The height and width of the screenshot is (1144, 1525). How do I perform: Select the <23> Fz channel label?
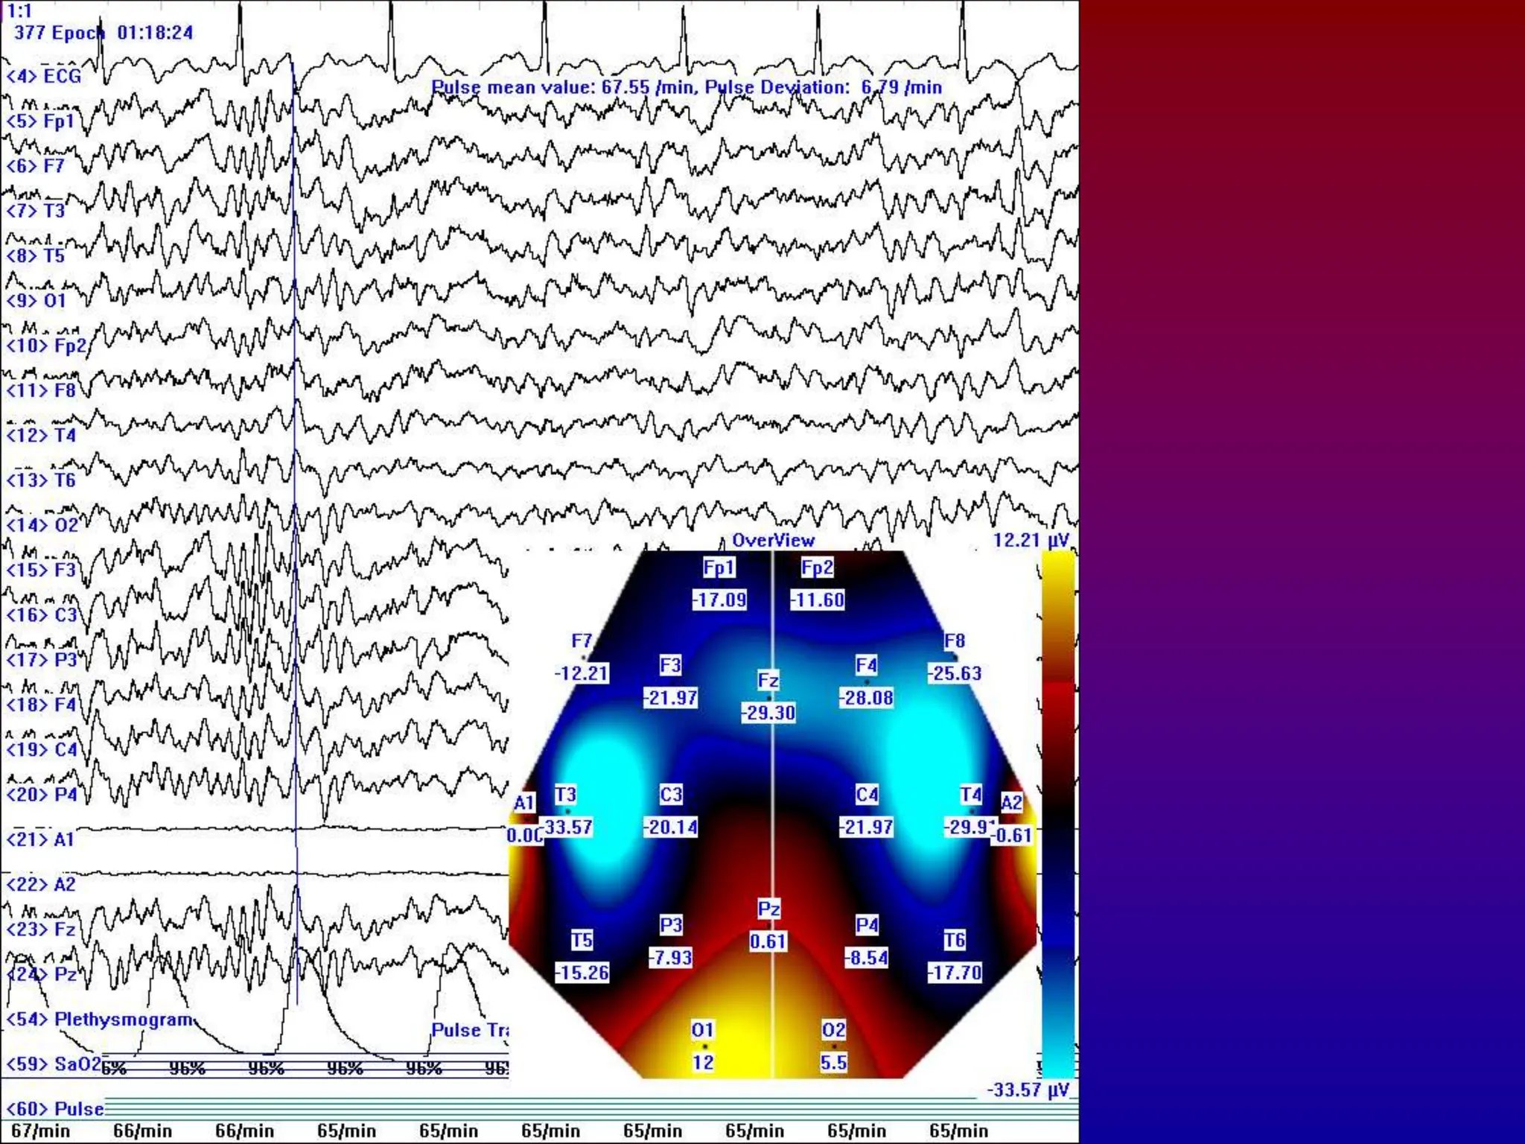41,929
